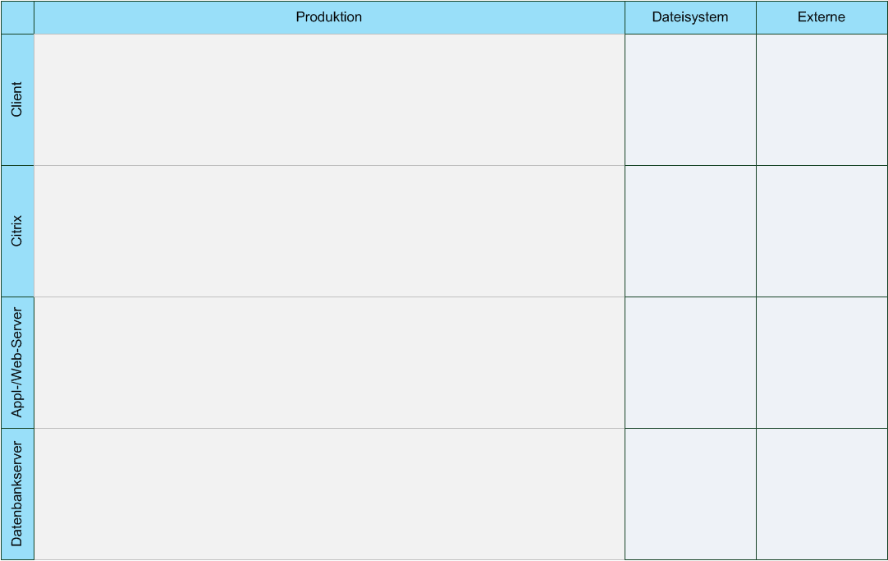Select the Externe cell in Client row
Viewport: 888px width, 561px height.
pos(821,99)
